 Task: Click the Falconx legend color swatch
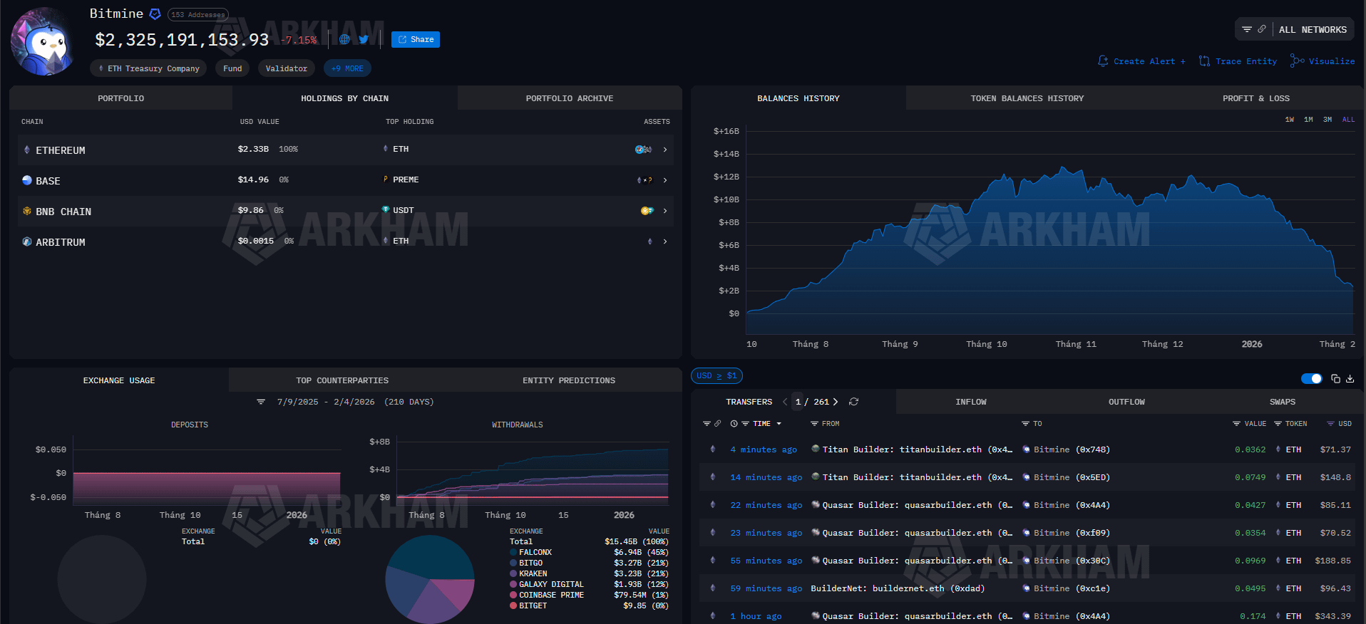coord(513,552)
